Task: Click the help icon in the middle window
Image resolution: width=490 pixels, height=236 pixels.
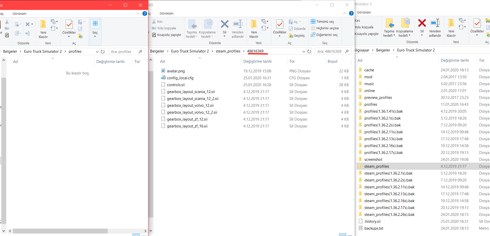Action: (351, 13)
